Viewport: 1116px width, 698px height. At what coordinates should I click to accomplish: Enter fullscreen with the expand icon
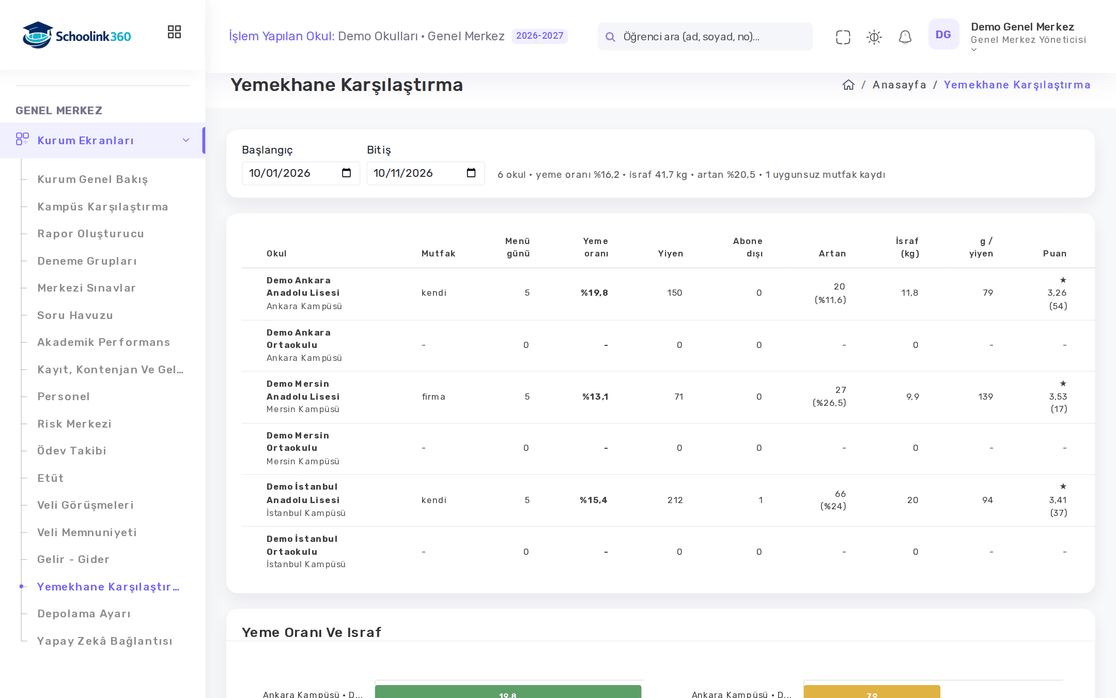[x=843, y=37]
